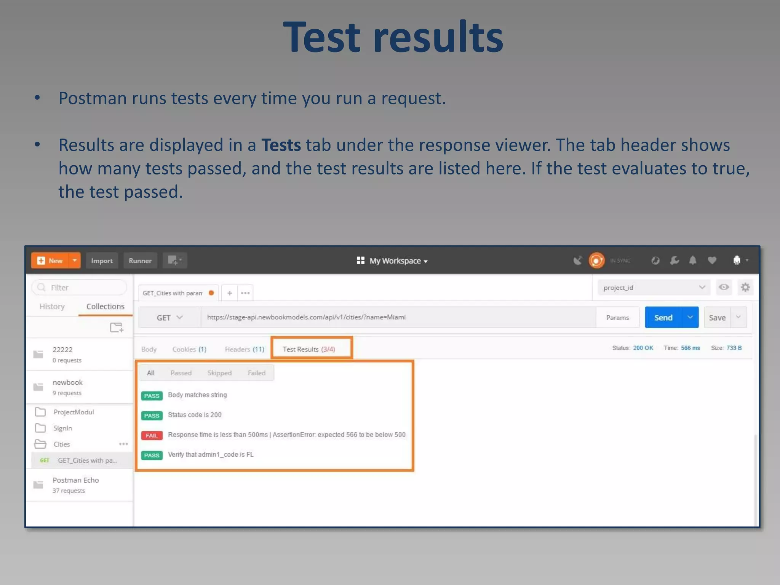Filter test results to Passed
The width and height of the screenshot is (780, 585).
click(181, 373)
